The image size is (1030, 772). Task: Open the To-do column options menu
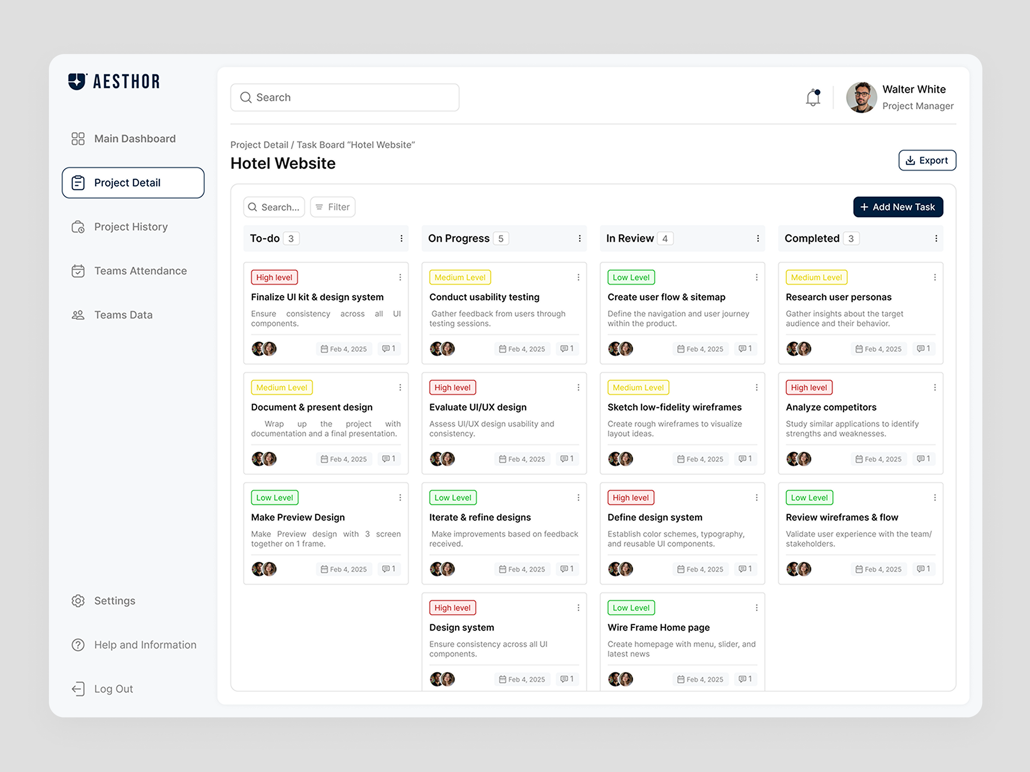click(402, 238)
